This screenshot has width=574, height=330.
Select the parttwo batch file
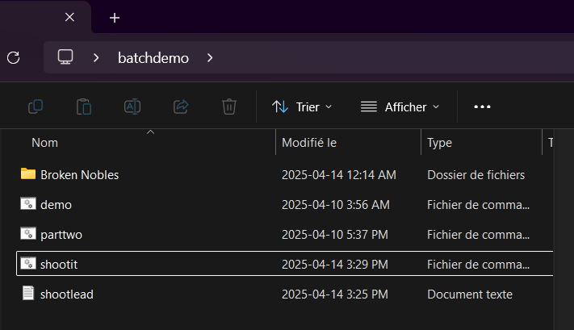pos(61,235)
